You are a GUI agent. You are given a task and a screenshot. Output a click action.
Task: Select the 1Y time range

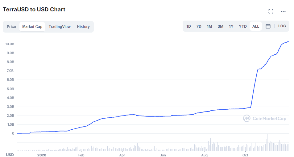click(x=231, y=26)
